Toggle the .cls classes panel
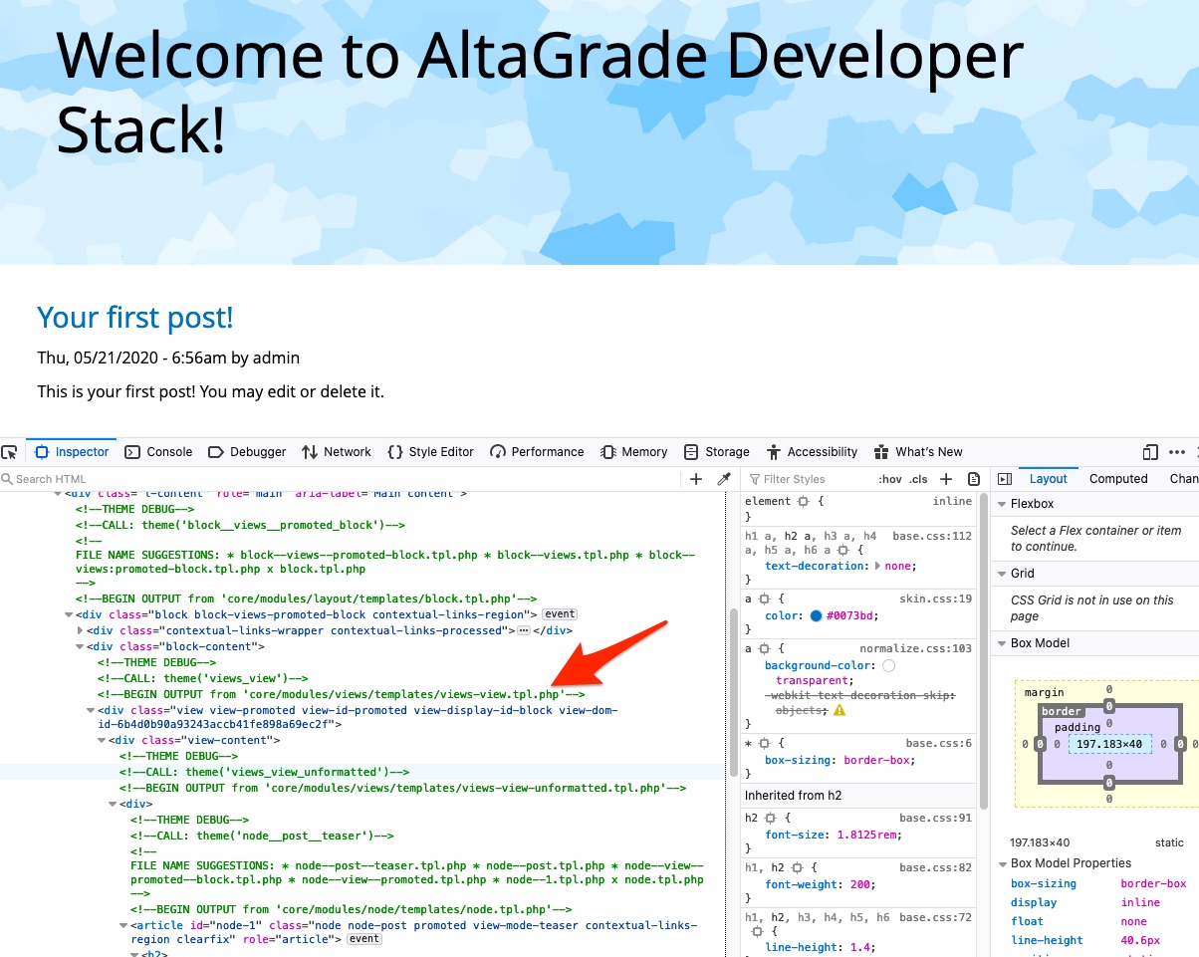1199x957 pixels. tap(918, 479)
